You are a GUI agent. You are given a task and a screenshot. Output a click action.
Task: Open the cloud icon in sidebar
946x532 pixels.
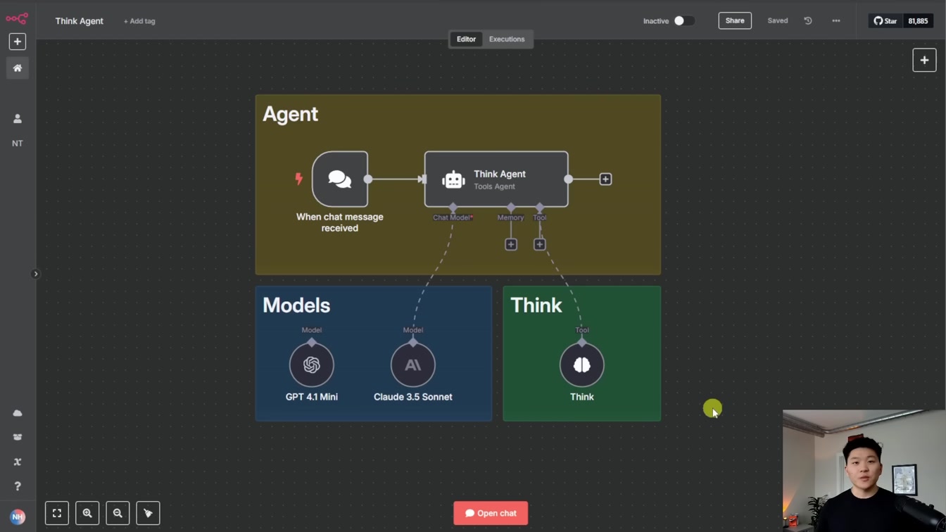(x=18, y=413)
